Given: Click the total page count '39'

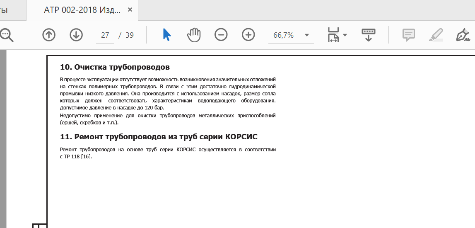Looking at the screenshot, I should pos(129,35).
